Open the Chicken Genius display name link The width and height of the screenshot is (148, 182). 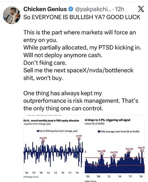[x=45, y=9]
